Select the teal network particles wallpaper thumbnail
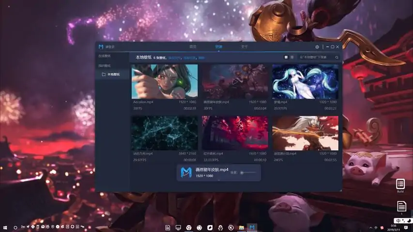The image size is (413, 232). pos(165,133)
